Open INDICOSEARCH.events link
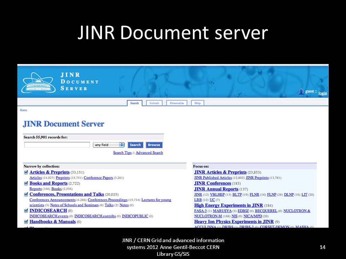 point(49,216)
